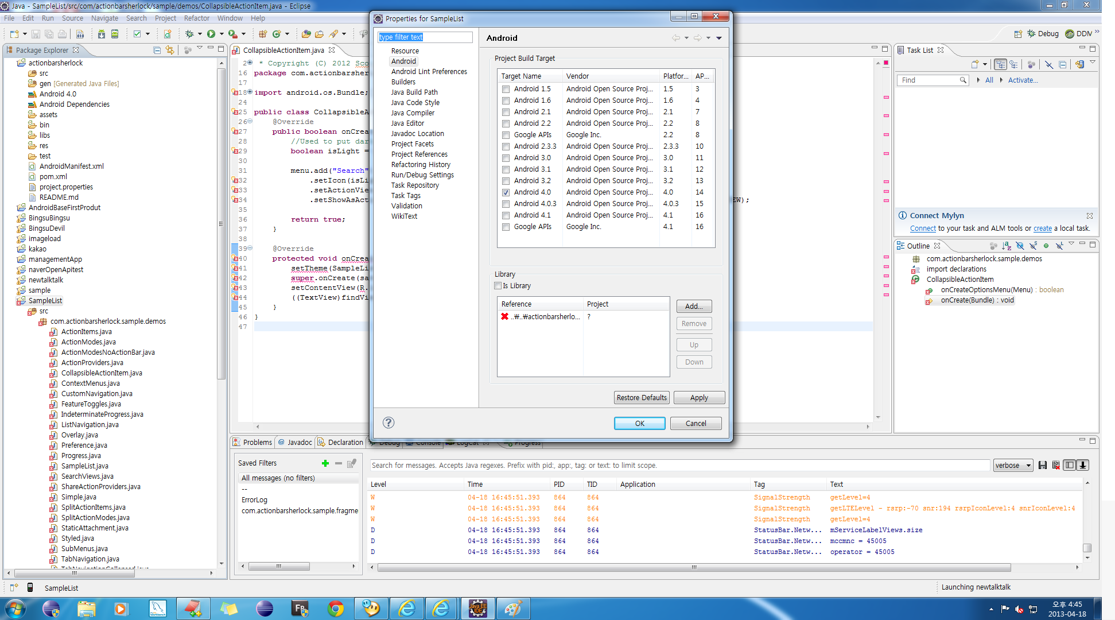Open the Run button dropdown arrow
This screenshot has width=1115, height=620.
click(222, 34)
